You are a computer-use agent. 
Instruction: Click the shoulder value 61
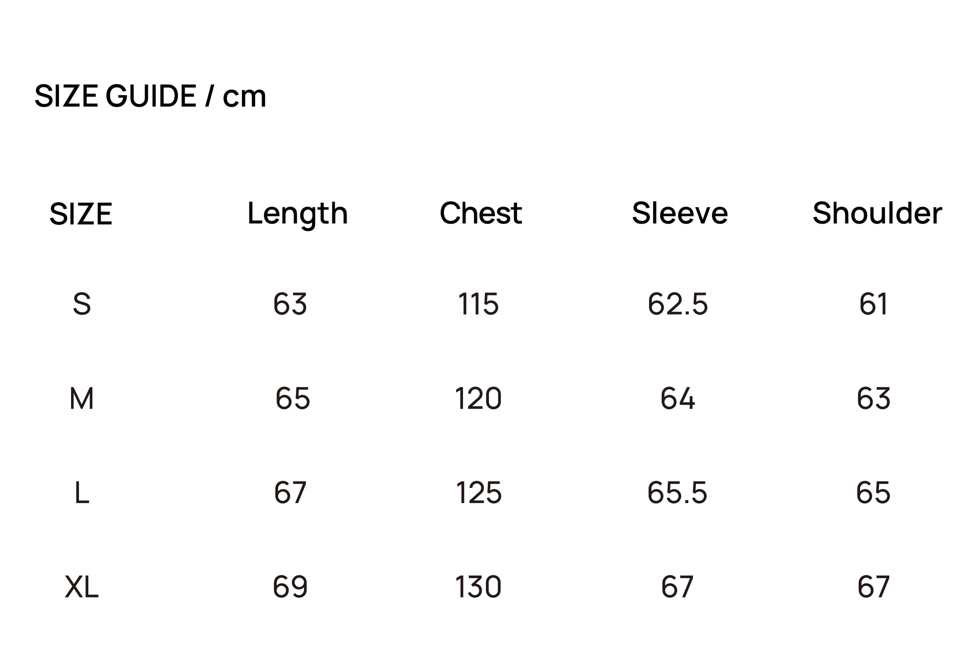point(873,304)
